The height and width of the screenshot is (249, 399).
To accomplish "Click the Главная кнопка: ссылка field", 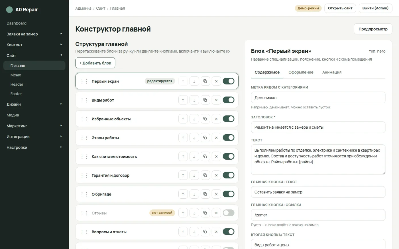I will (318, 215).
